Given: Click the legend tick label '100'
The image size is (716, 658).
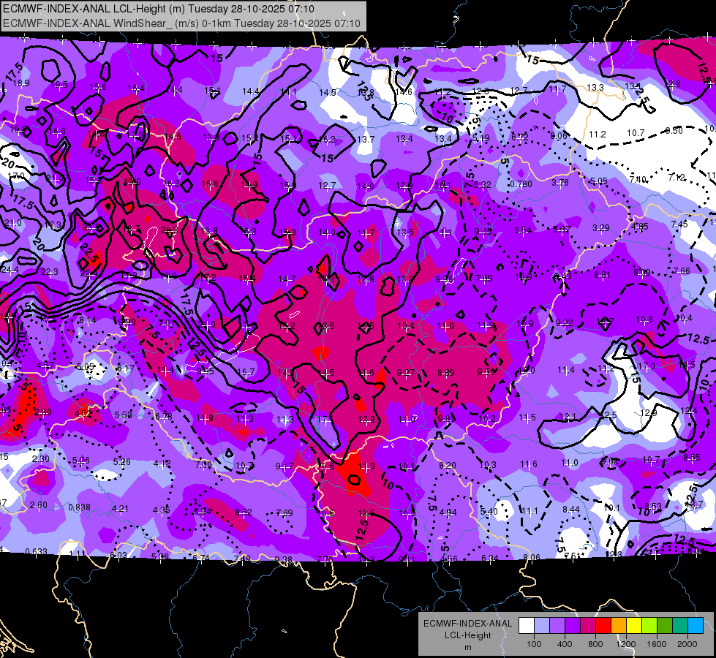Looking at the screenshot, I should pos(534,644).
